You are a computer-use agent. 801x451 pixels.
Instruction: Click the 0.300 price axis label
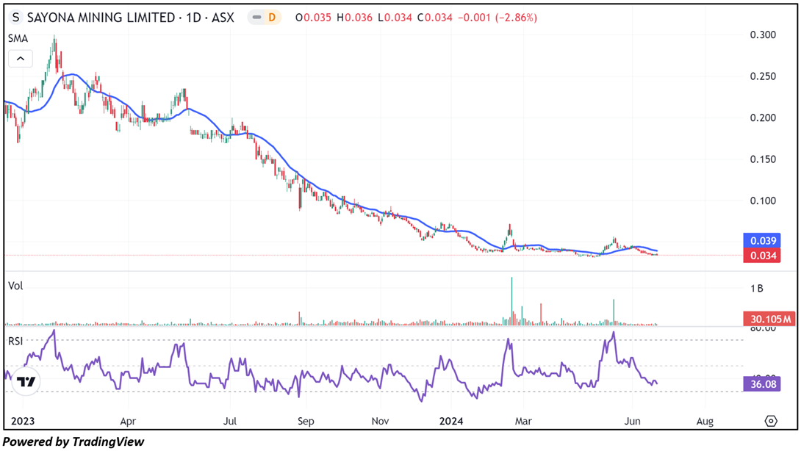click(x=763, y=35)
